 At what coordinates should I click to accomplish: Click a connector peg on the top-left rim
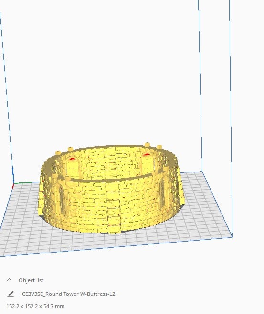[x=70, y=149]
